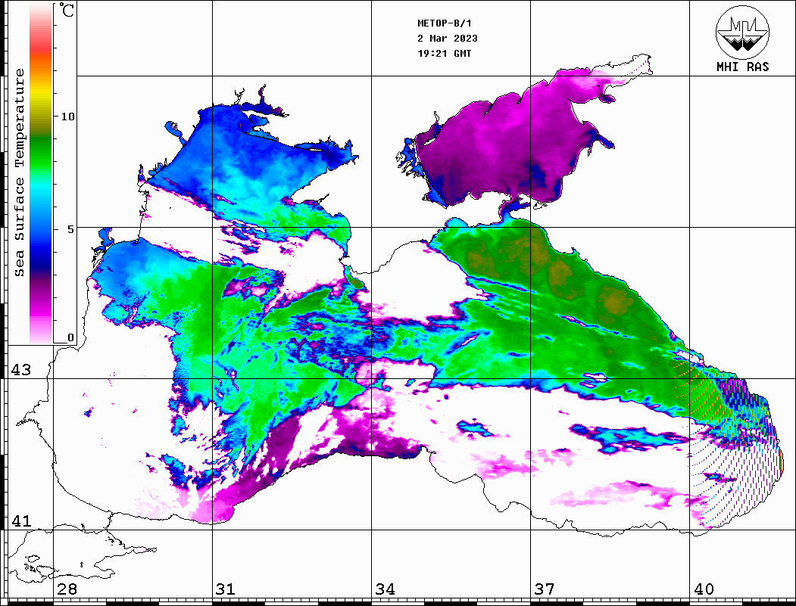Click the longitude 40 axis label
796x606 pixels.
pyautogui.click(x=704, y=589)
